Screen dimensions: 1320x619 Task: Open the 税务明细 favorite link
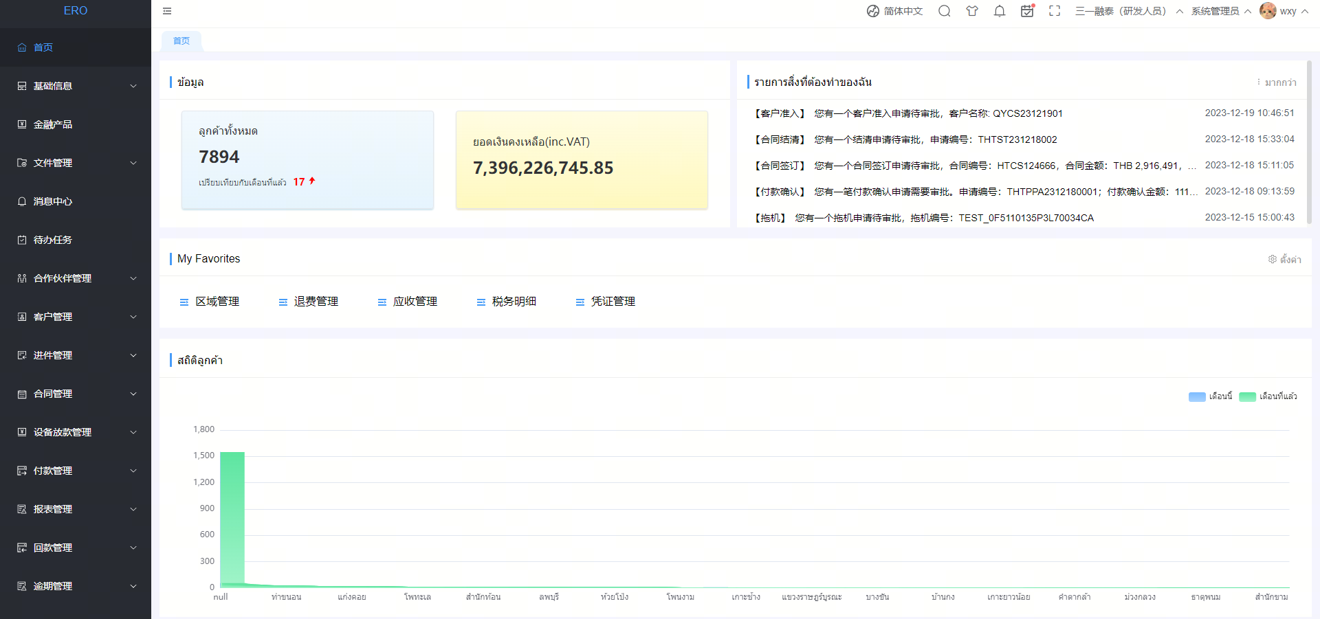pos(507,302)
